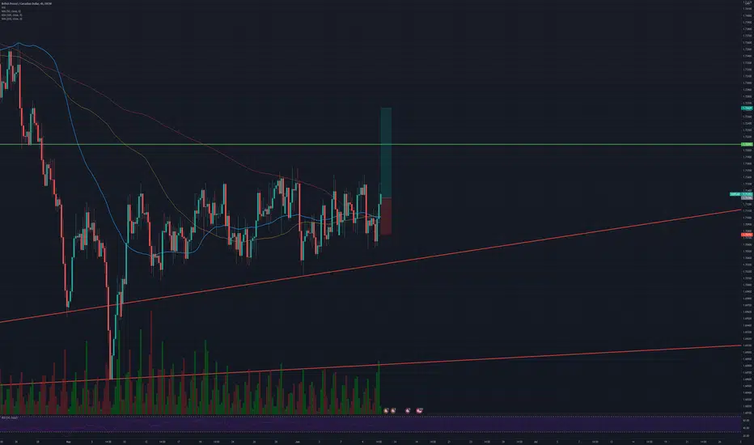Open fourth flagged event marker on timeline
The width and height of the screenshot is (754, 445).
419,411
